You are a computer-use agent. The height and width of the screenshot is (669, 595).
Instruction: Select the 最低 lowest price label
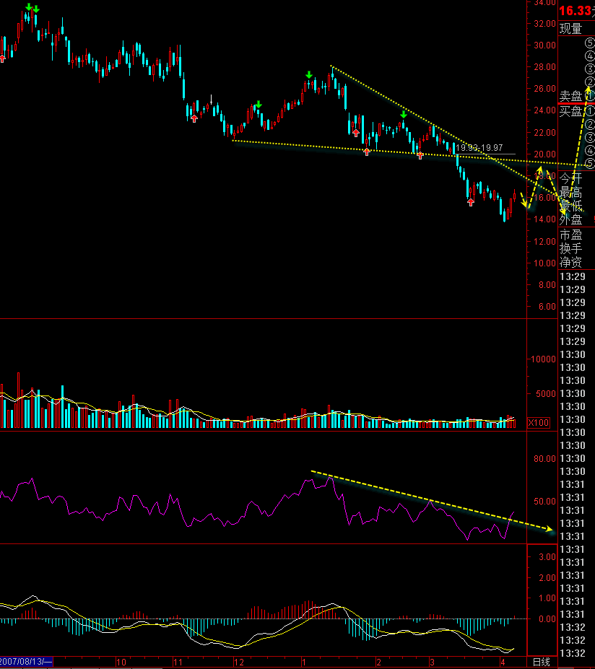(570, 206)
